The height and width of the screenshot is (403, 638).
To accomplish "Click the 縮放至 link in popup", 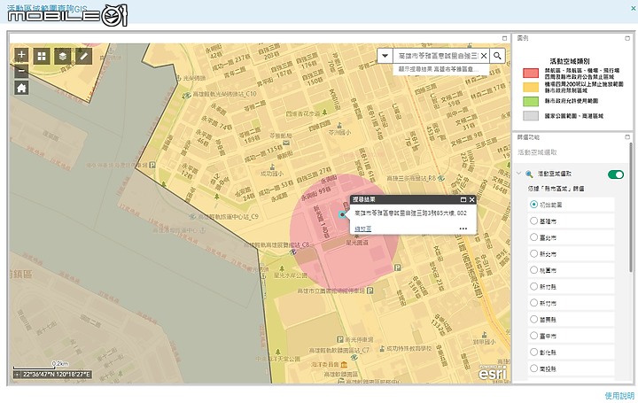I will tap(363, 229).
